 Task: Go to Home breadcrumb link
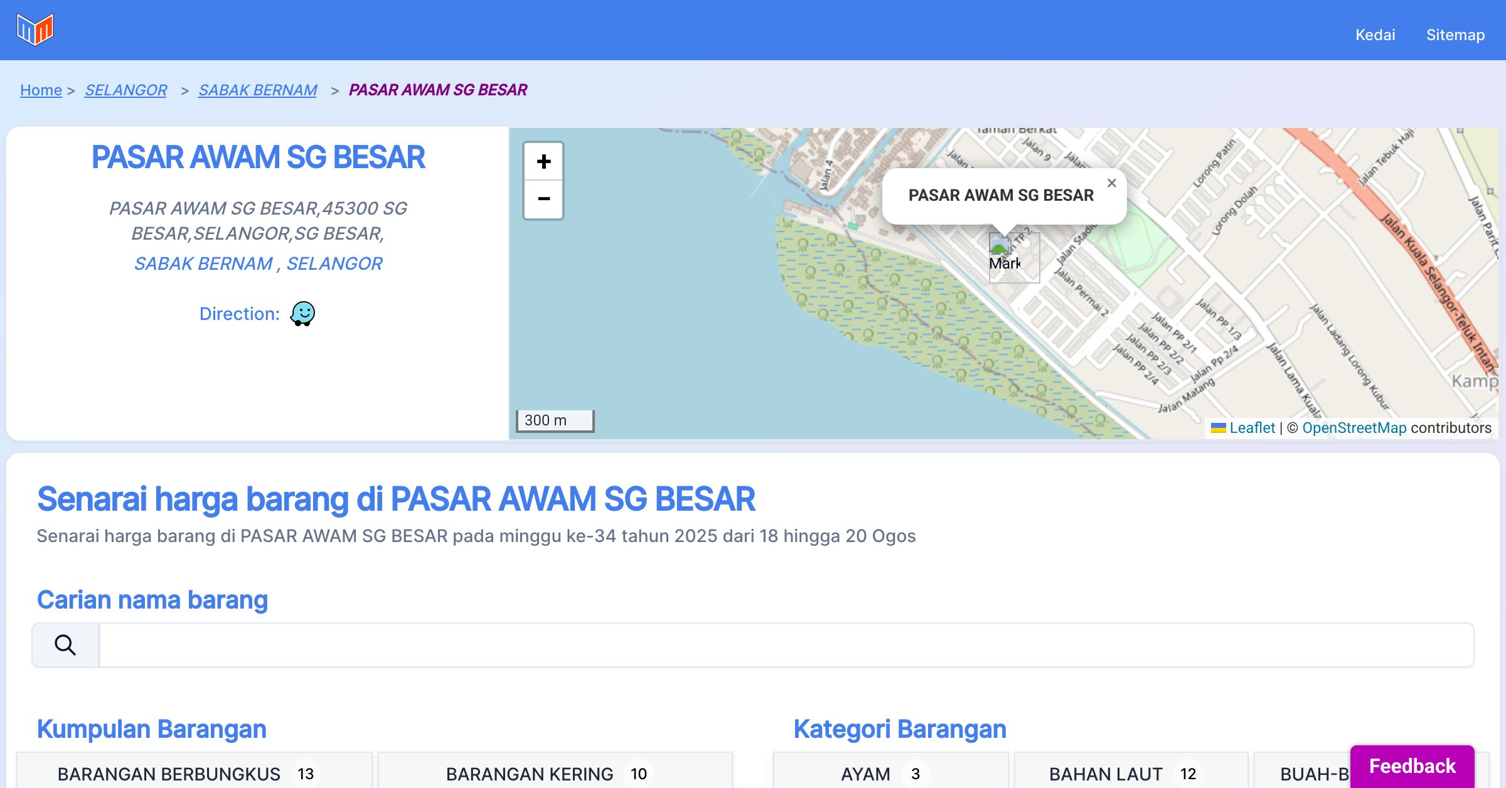41,90
